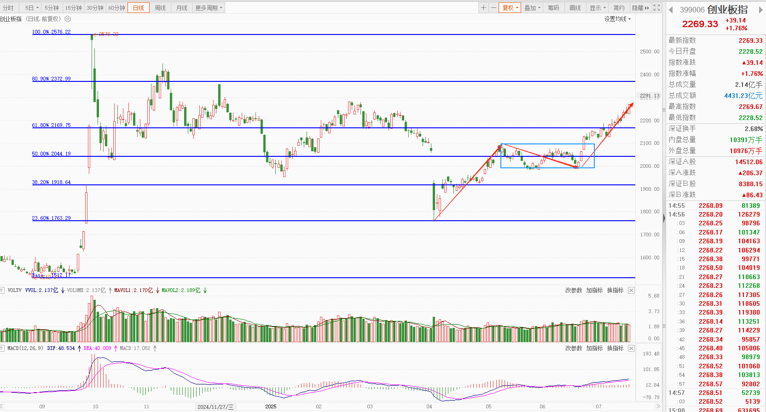Click the 最新指数 value 2269.33
766x412 pixels.
point(750,40)
